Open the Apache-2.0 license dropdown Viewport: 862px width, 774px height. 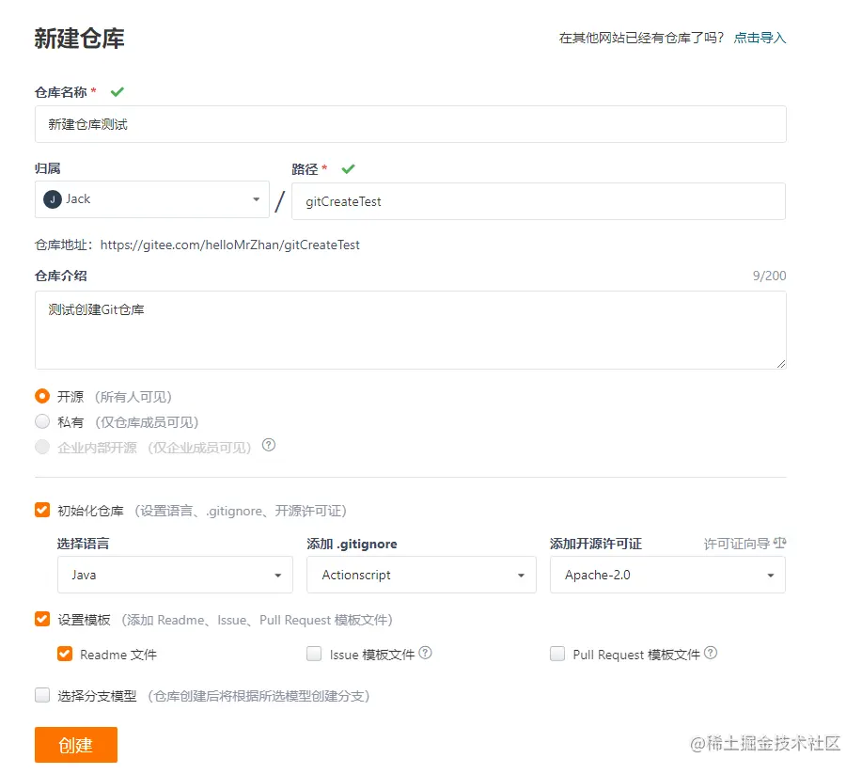tap(667, 575)
